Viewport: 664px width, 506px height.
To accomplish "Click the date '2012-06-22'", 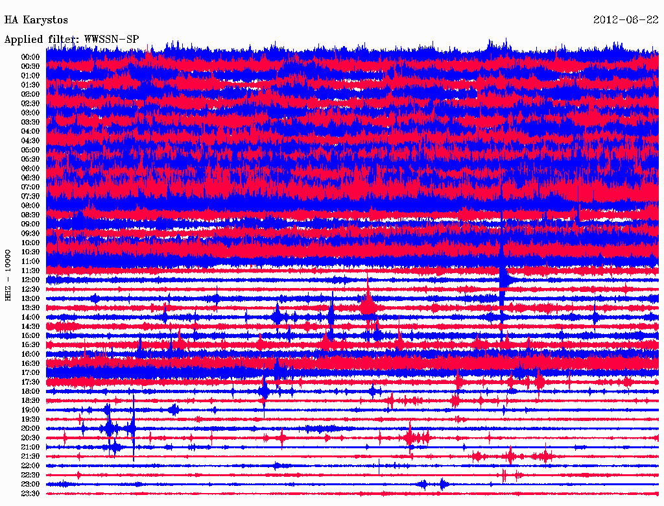I will [x=626, y=20].
